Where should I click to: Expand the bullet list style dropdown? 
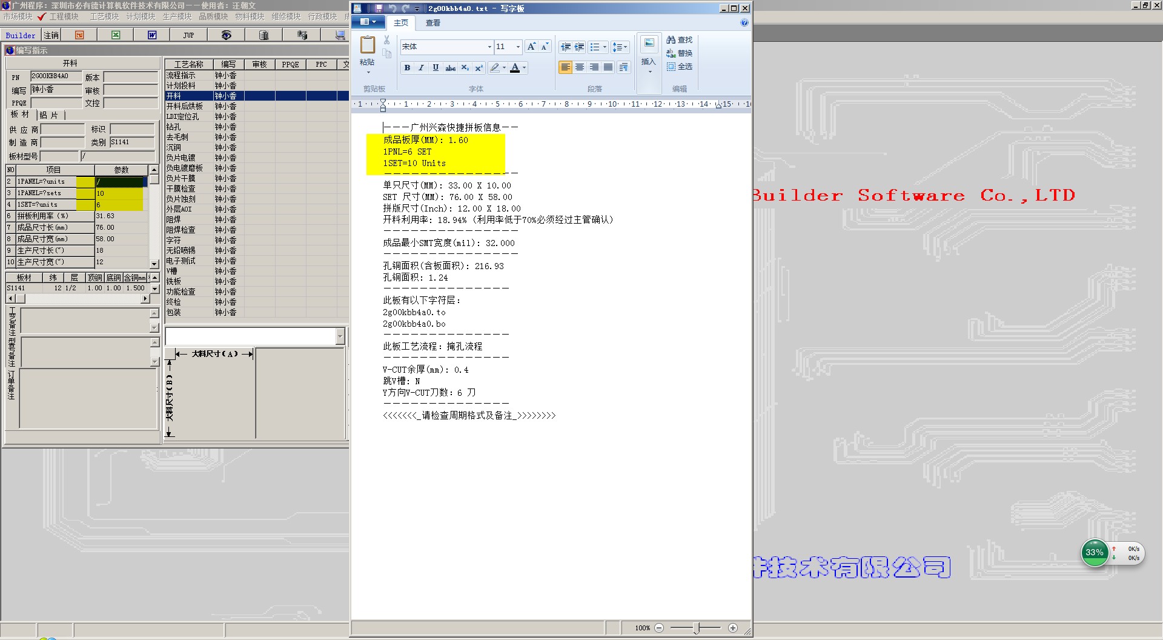pos(605,47)
